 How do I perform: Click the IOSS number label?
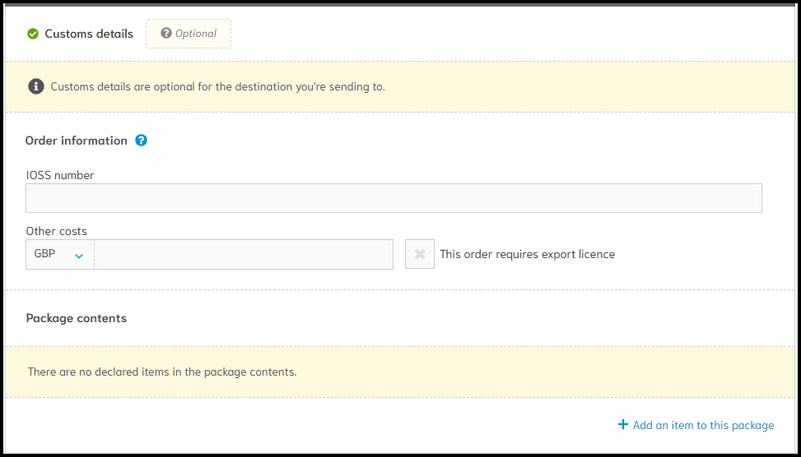point(60,175)
